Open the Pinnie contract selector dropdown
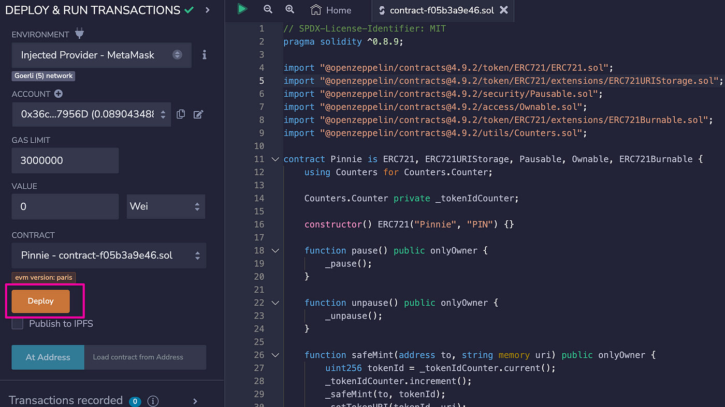This screenshot has width=725, height=407. tap(109, 255)
